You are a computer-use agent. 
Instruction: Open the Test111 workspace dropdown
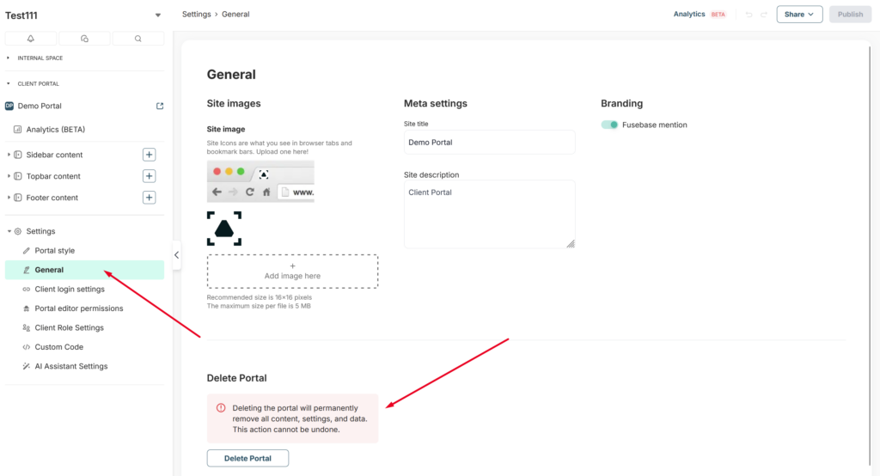[x=158, y=15]
